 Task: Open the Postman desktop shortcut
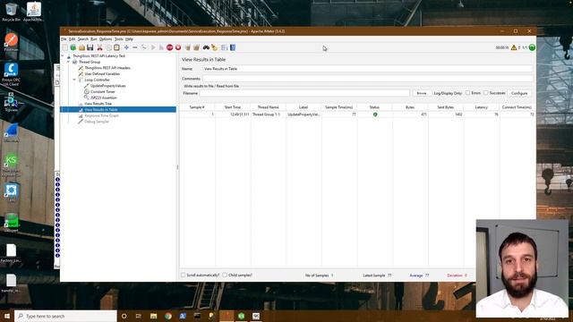click(x=11, y=42)
